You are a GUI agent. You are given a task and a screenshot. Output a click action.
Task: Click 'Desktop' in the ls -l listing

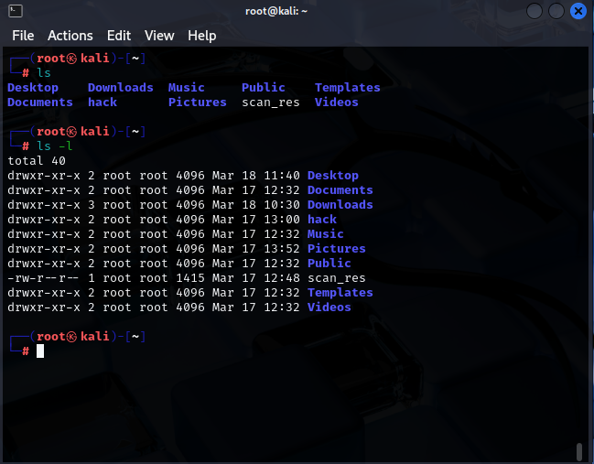click(333, 176)
